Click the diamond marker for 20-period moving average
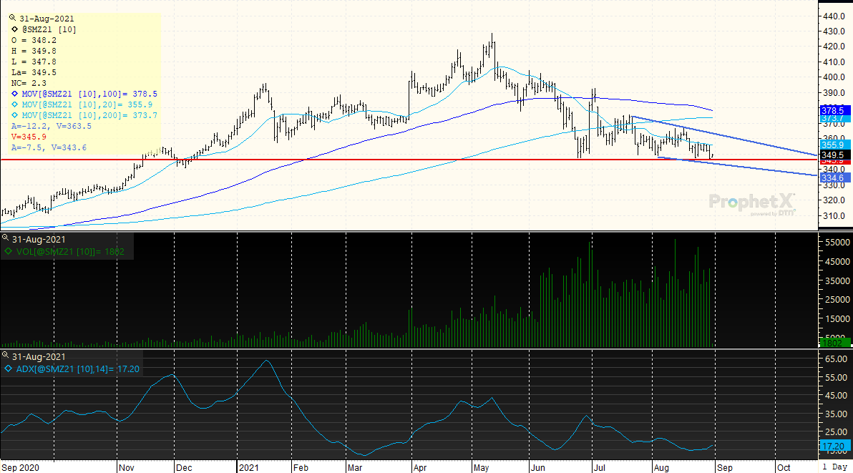 click(16, 104)
